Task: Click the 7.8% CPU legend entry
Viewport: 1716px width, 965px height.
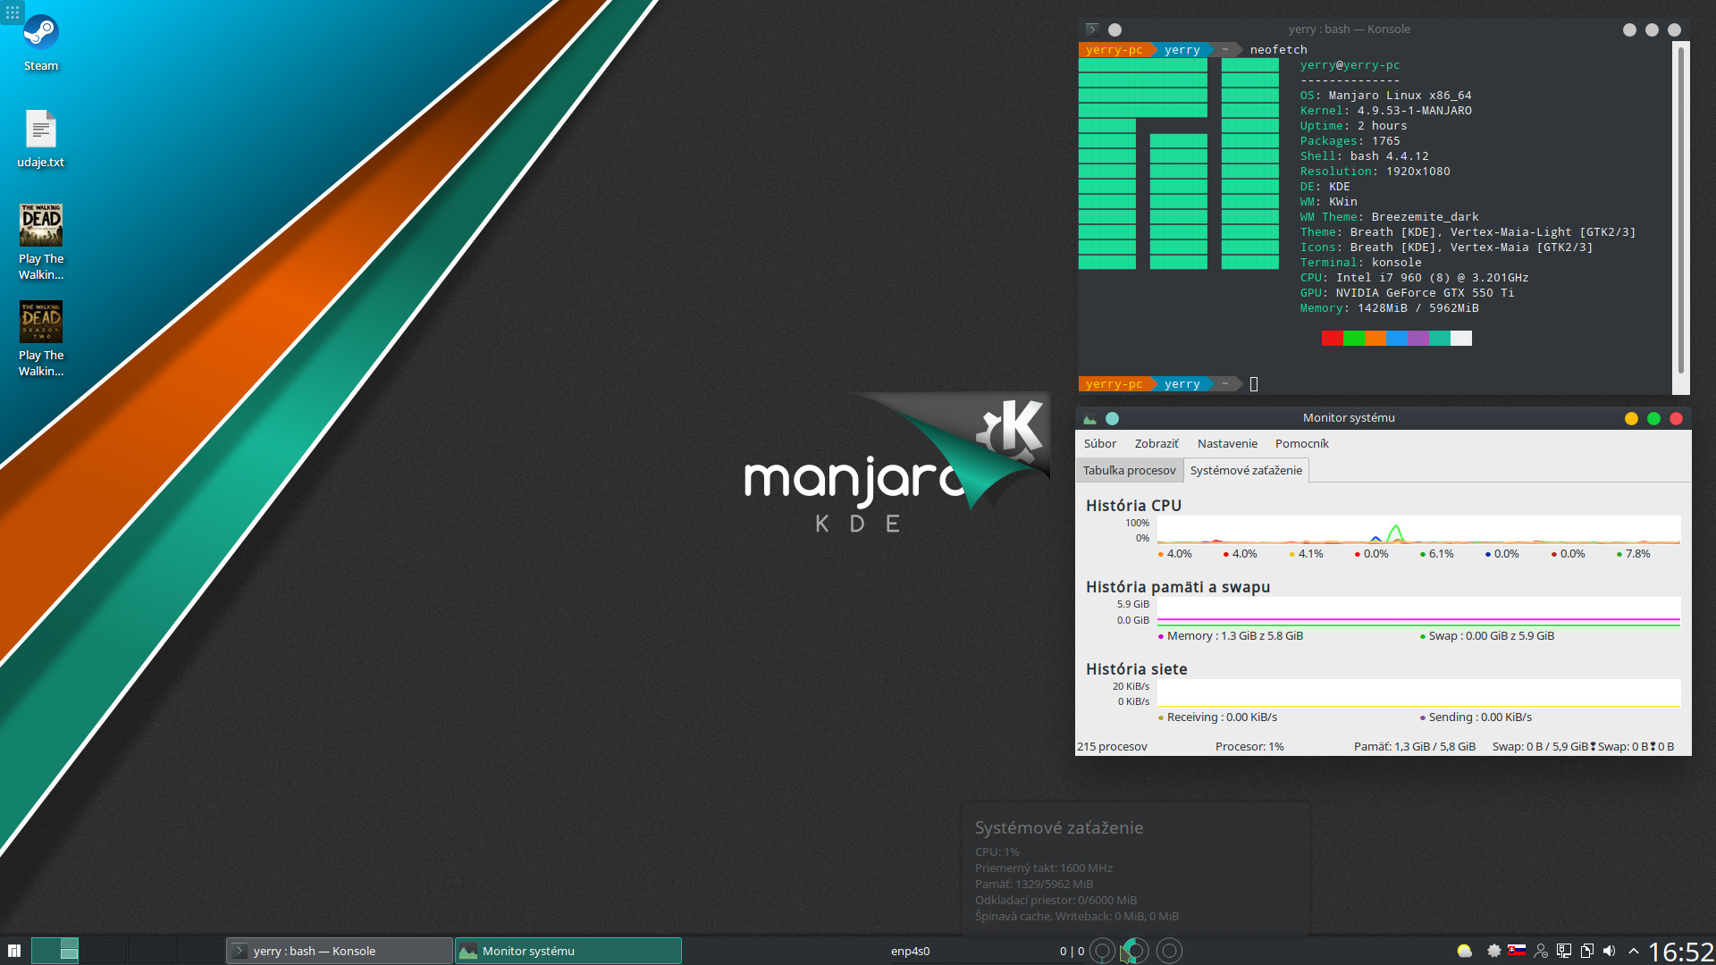Action: 1633,554
